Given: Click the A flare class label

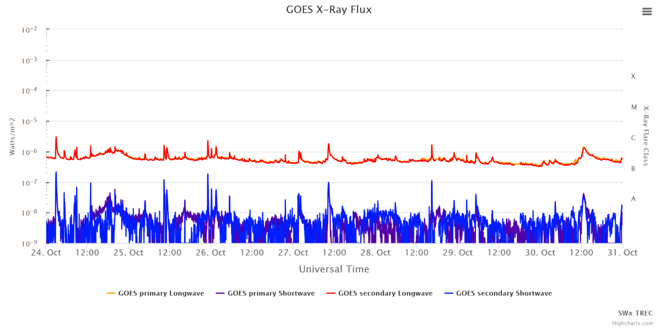Looking at the screenshot, I should click(x=633, y=199).
